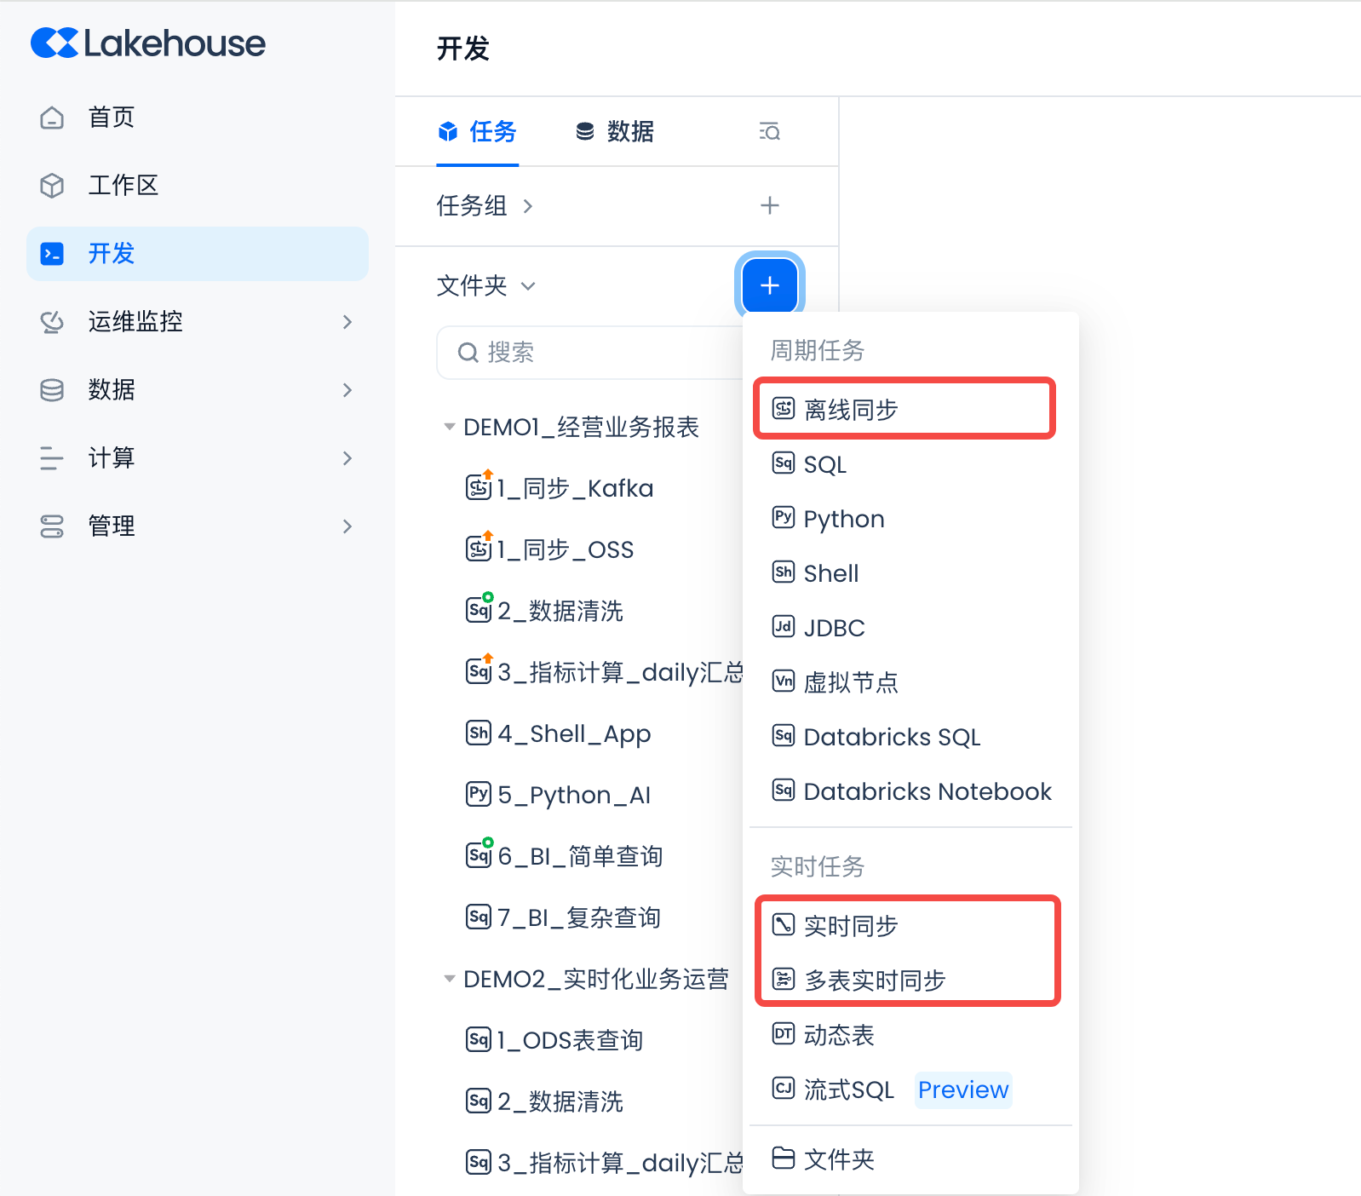Choose 多表实时同步 realtime task

[x=874, y=980]
